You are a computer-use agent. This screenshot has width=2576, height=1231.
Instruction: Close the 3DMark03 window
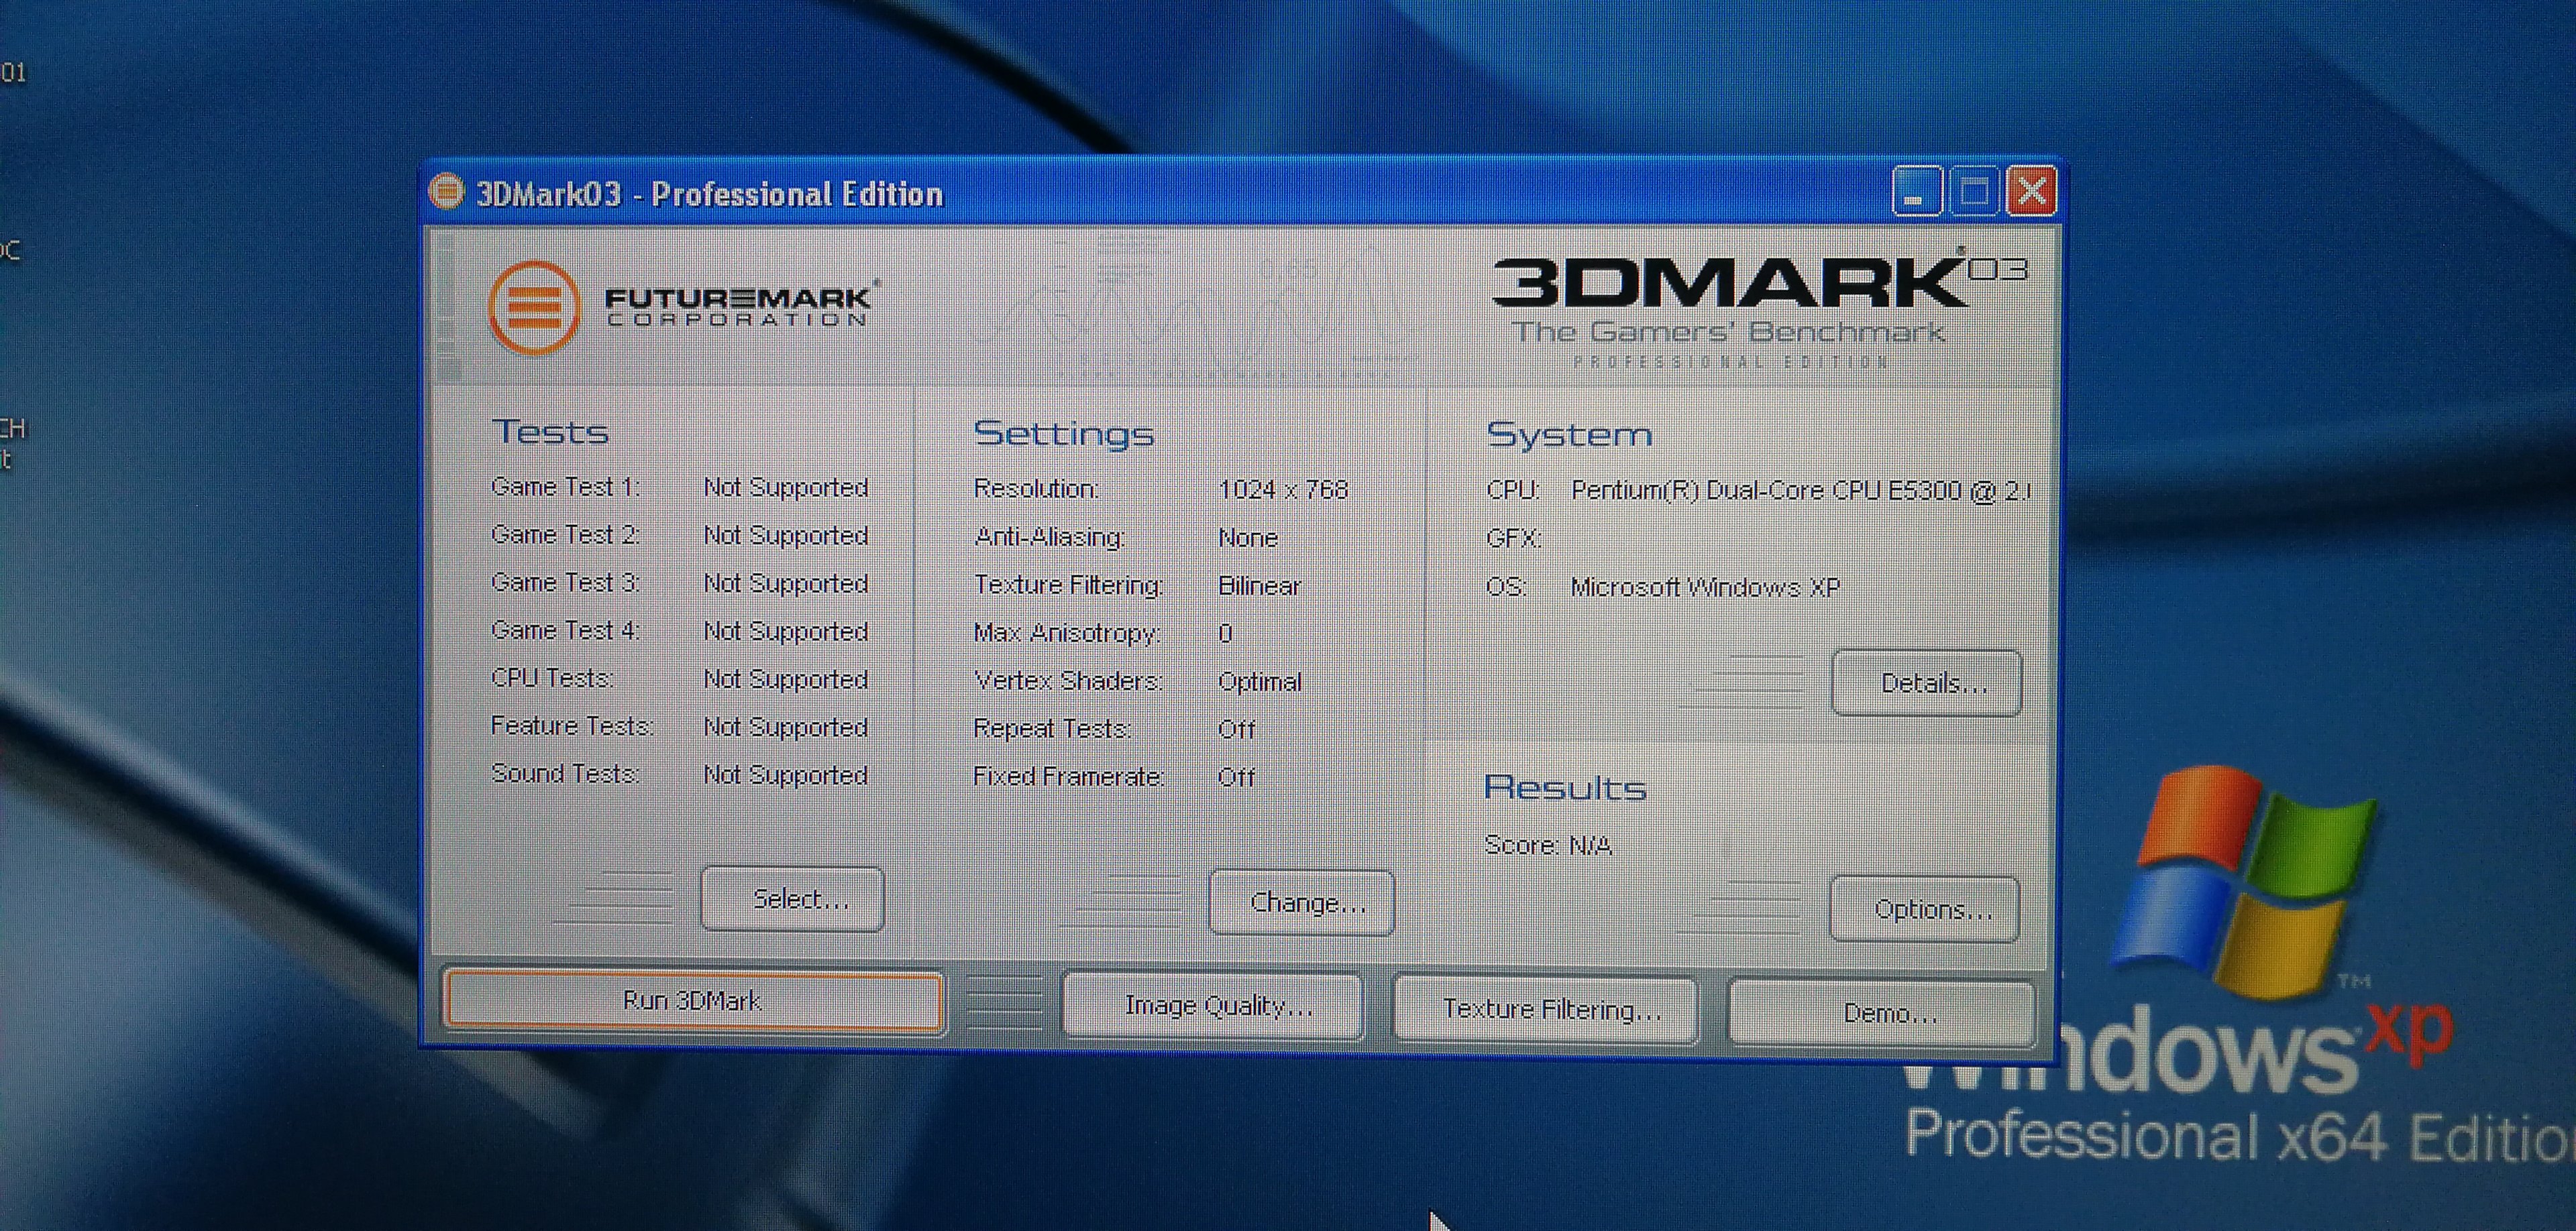point(2032,191)
